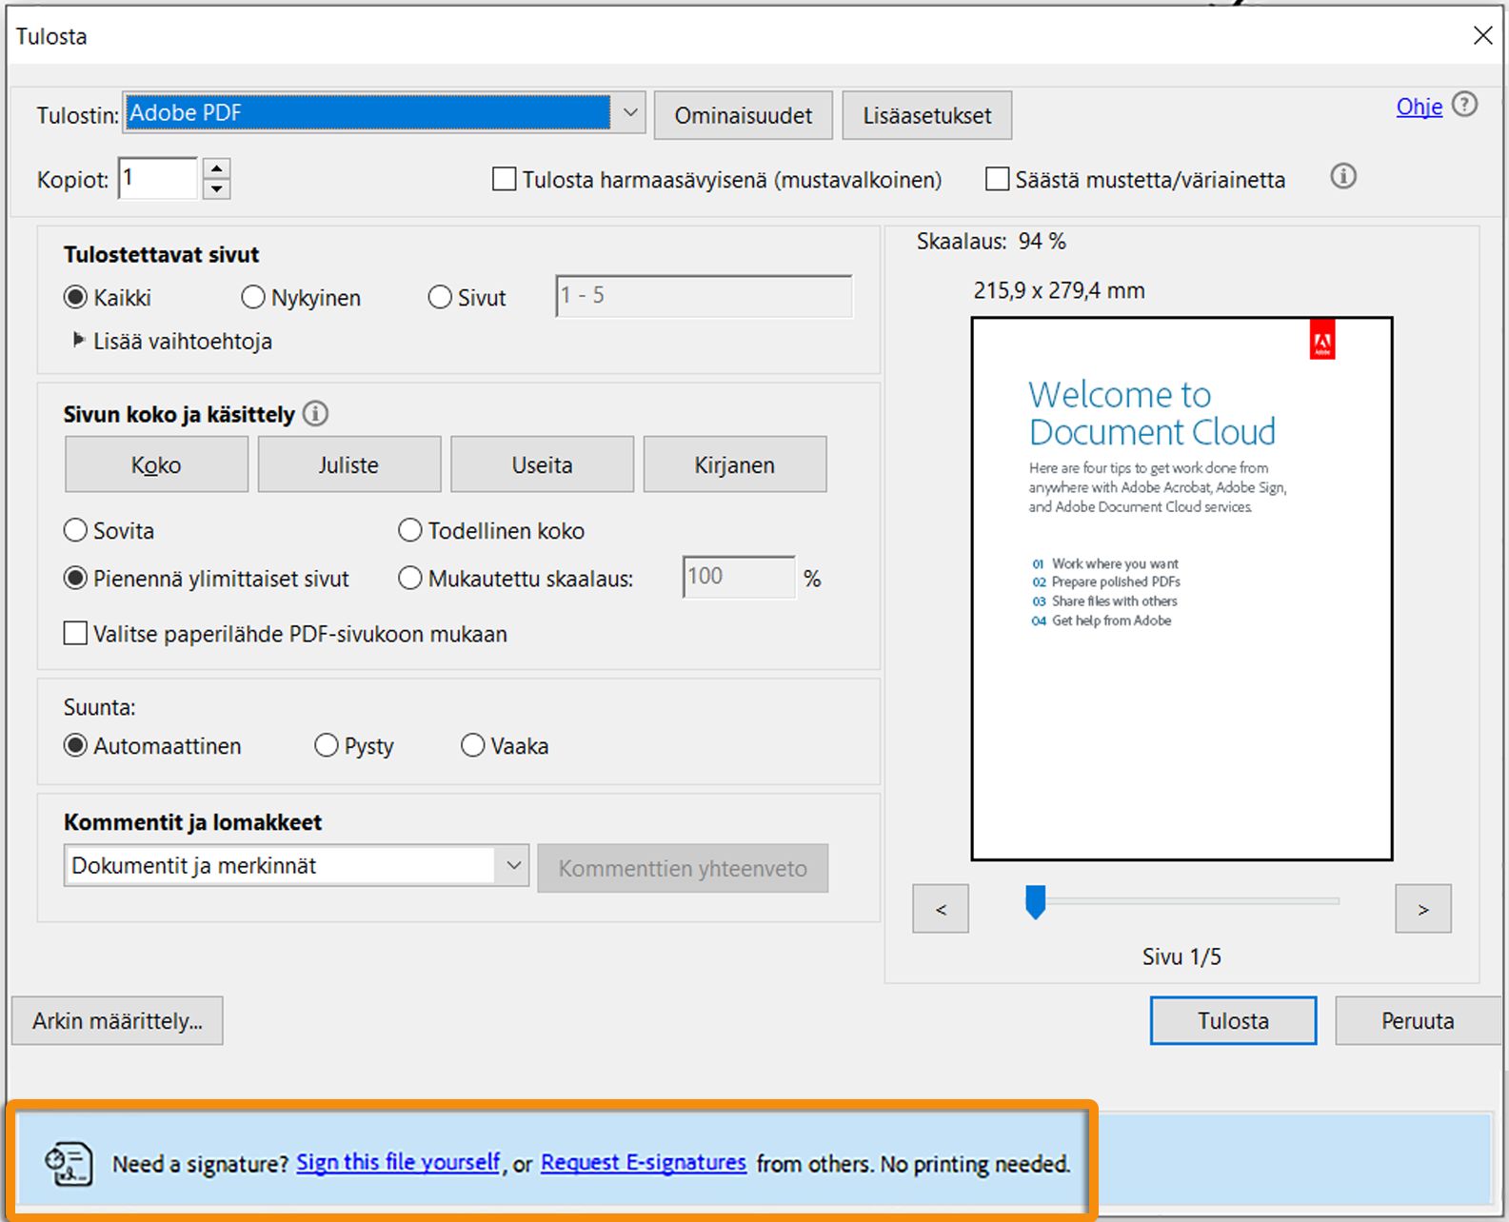Click the help question mark icon
The width and height of the screenshot is (1509, 1222).
tap(1465, 105)
